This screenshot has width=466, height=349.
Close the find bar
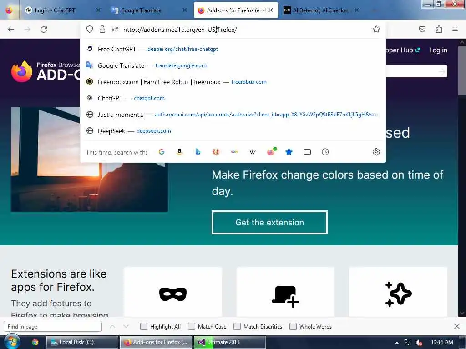click(457, 326)
